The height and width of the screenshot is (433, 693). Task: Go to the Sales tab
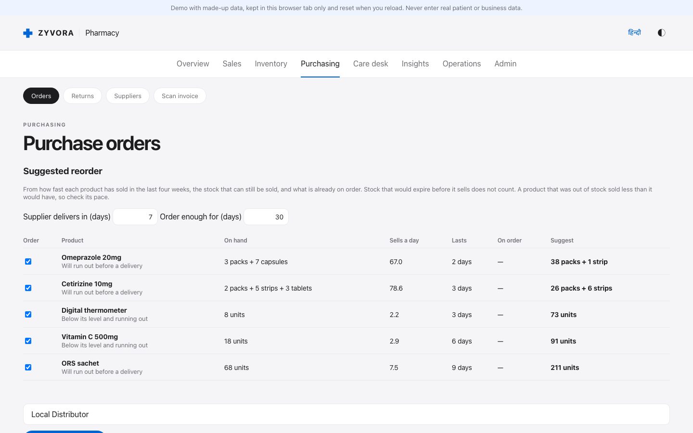pyautogui.click(x=232, y=64)
